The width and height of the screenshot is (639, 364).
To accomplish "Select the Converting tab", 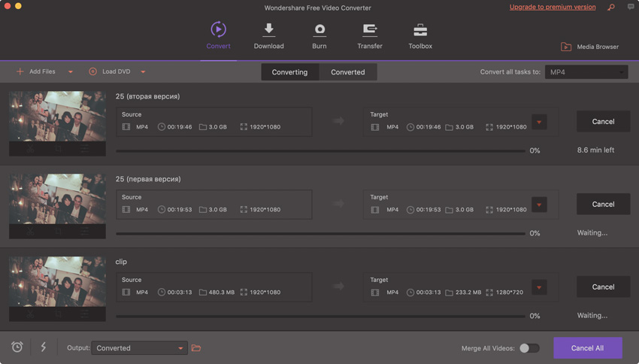I will coord(289,72).
